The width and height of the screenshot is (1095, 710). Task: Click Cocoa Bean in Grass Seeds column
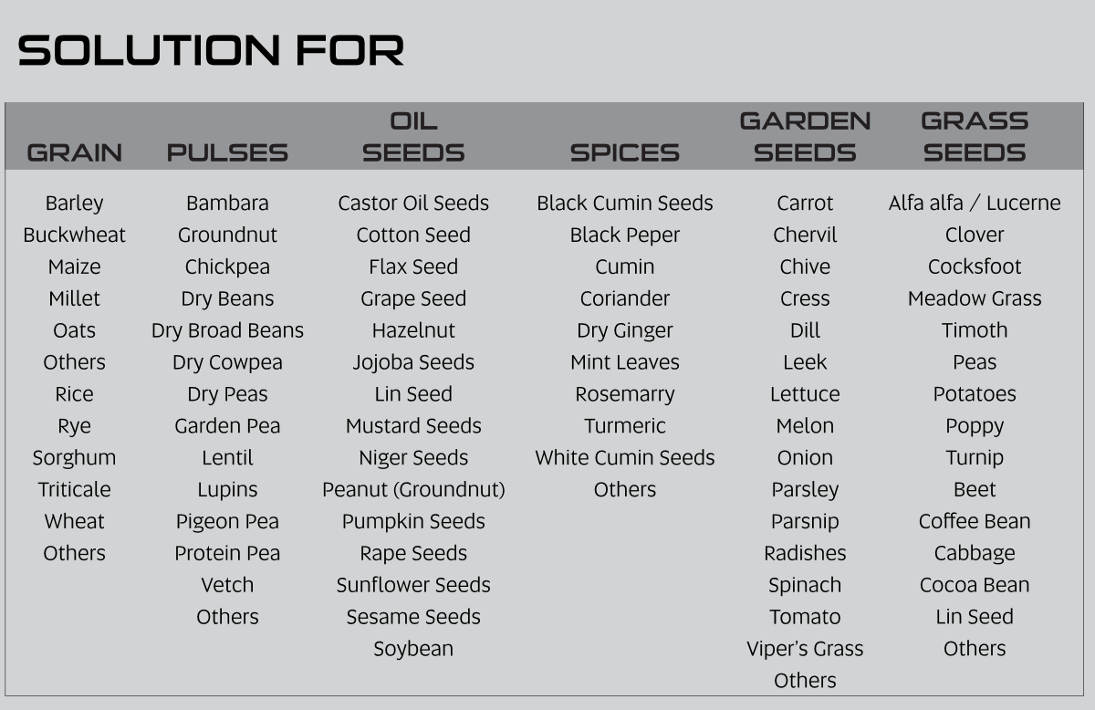click(975, 585)
